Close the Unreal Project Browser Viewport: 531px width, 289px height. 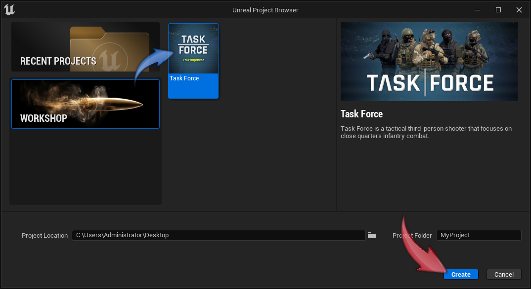point(519,9)
